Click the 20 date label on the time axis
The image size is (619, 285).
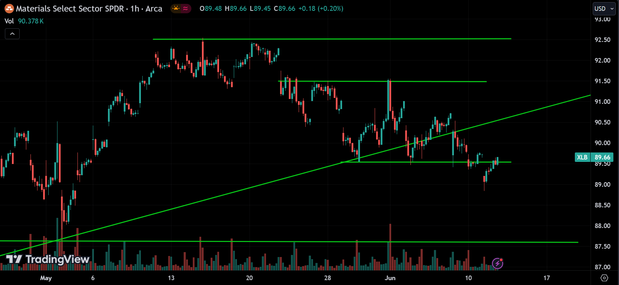click(249, 278)
